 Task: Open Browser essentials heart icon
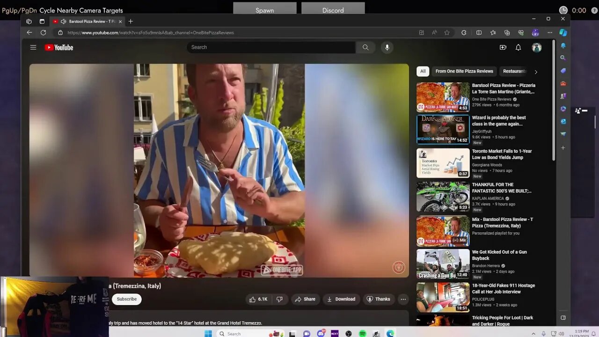point(521,33)
